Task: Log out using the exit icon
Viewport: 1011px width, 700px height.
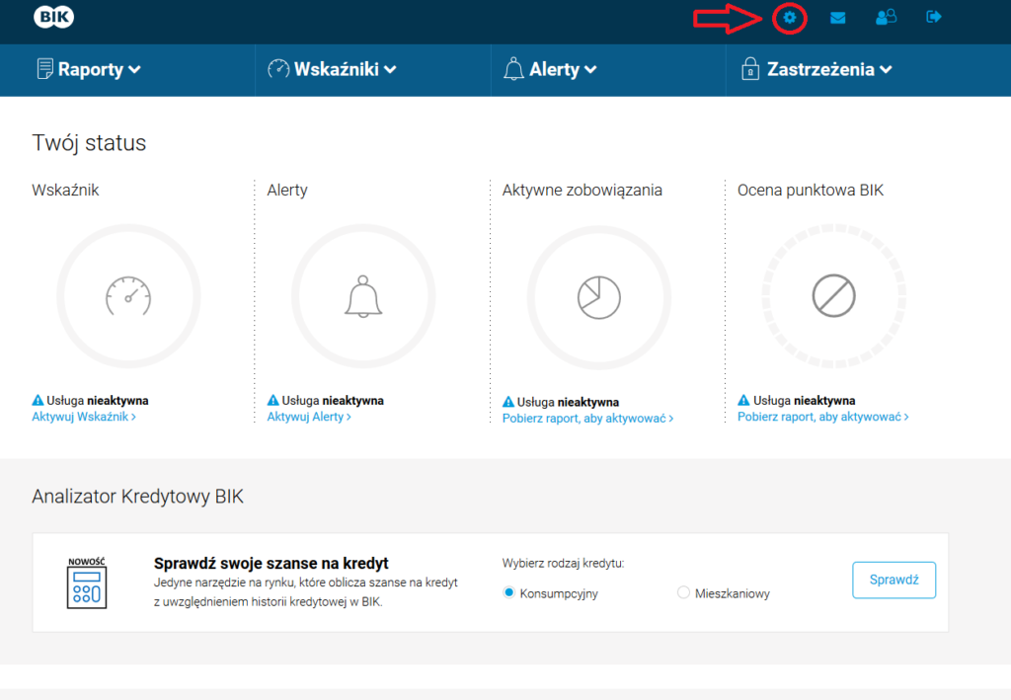Action: point(934,17)
